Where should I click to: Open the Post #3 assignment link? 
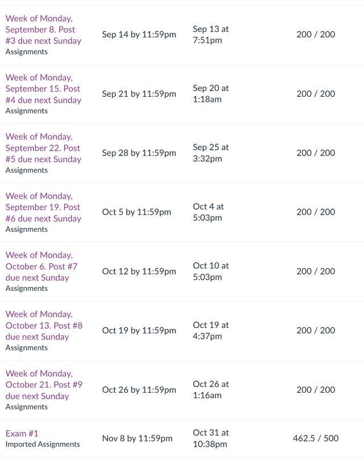pyautogui.click(x=43, y=30)
